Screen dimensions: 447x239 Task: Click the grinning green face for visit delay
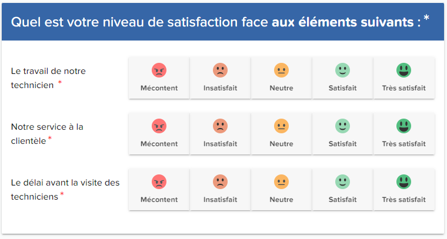click(403, 181)
